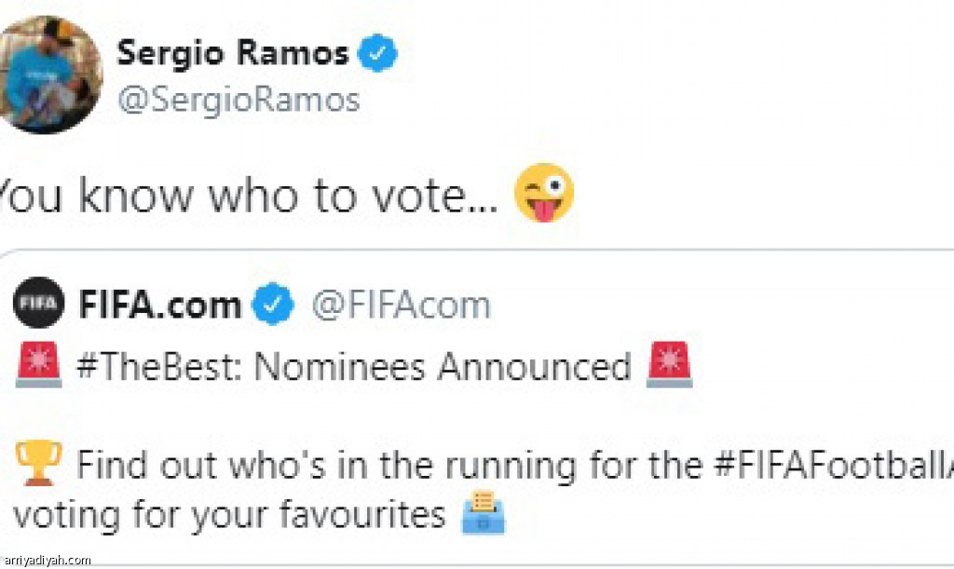
Task: Click the ballot box emoji
Action: pyautogui.click(x=483, y=515)
